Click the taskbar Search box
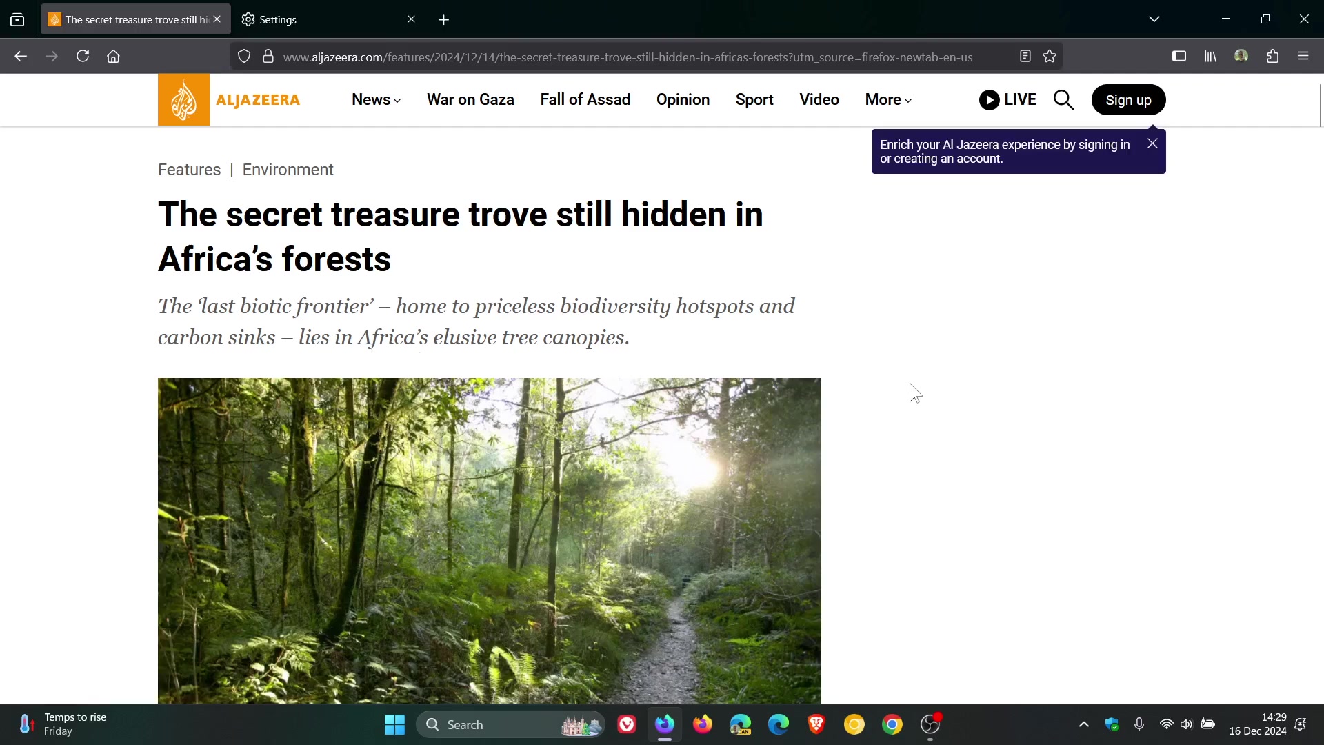Viewport: 1324px width, 745px height. pyautogui.click(x=510, y=725)
